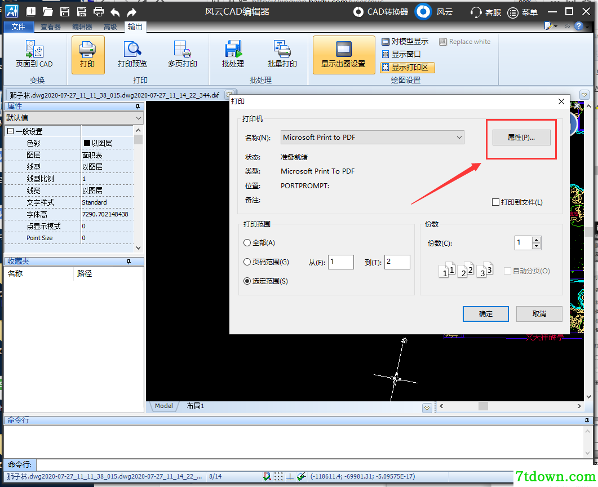
Task: Click the 确定 button
Action: coord(485,314)
